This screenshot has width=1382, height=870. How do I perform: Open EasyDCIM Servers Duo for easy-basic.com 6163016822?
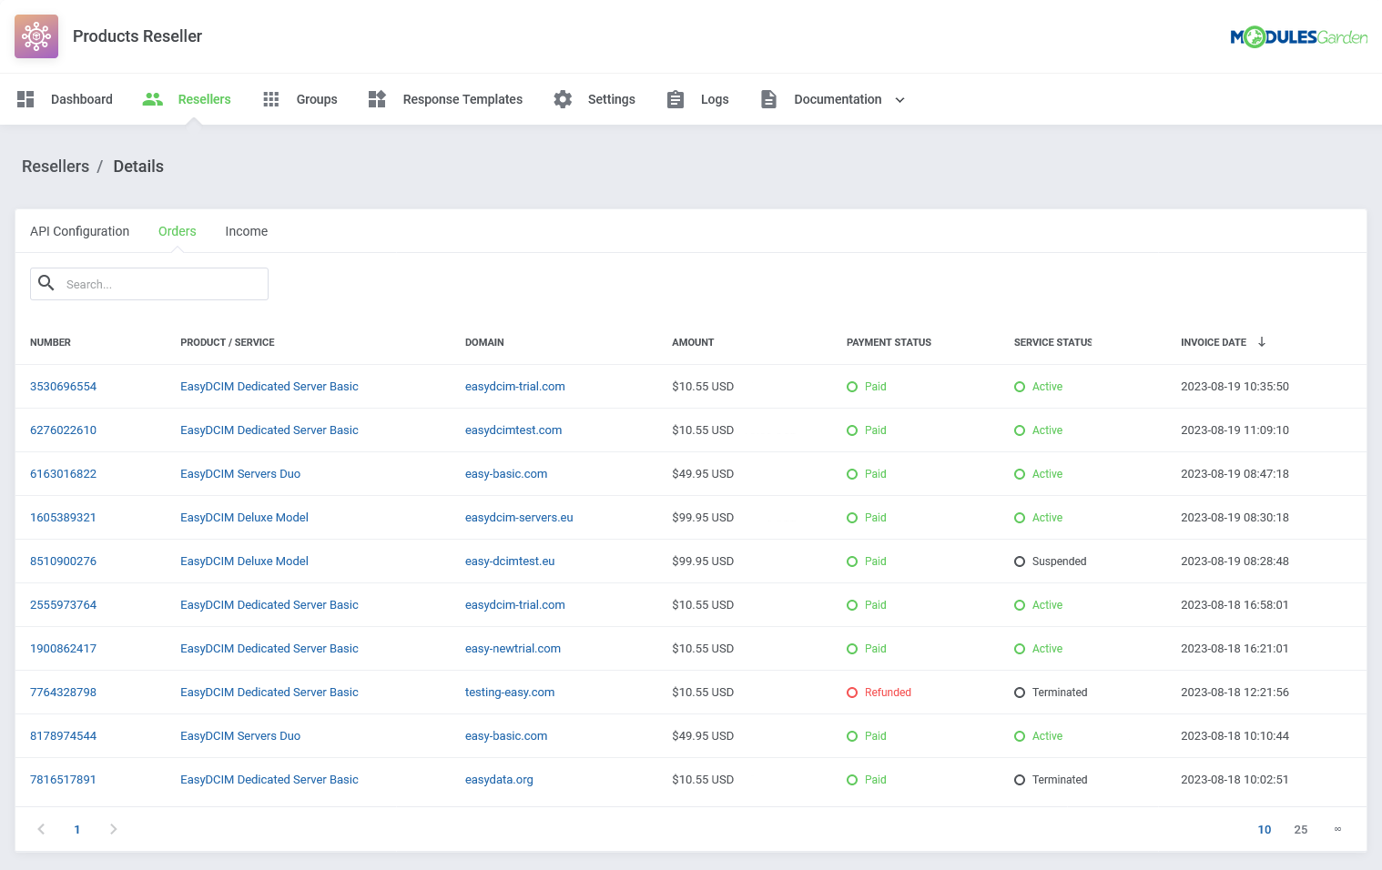point(240,474)
